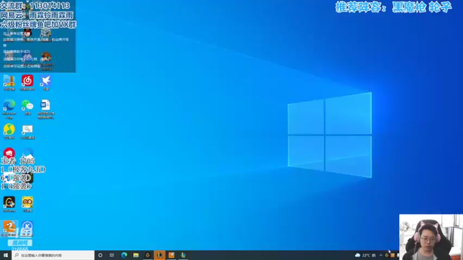Launch Microsoft Edge desktop shortcut
The image size is (463, 260).
point(9,105)
